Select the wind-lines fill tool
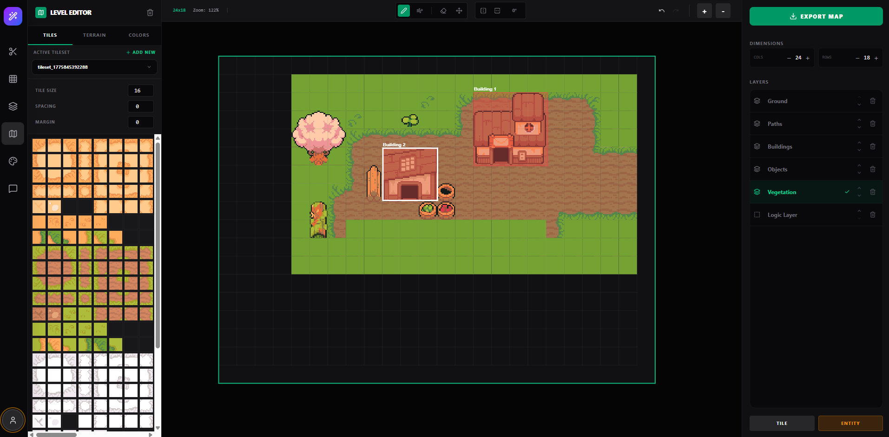 click(420, 11)
